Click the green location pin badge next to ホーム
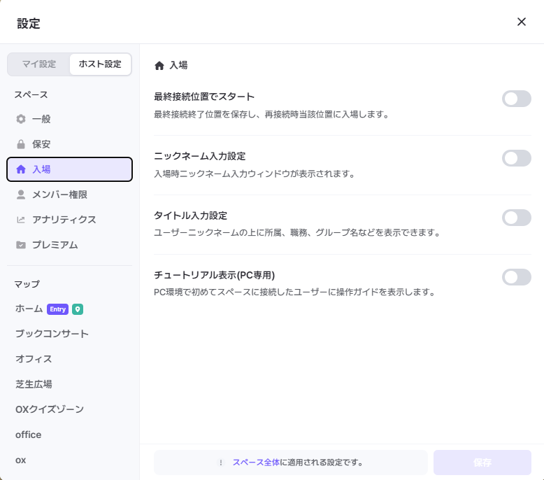544x480 pixels. tap(78, 309)
